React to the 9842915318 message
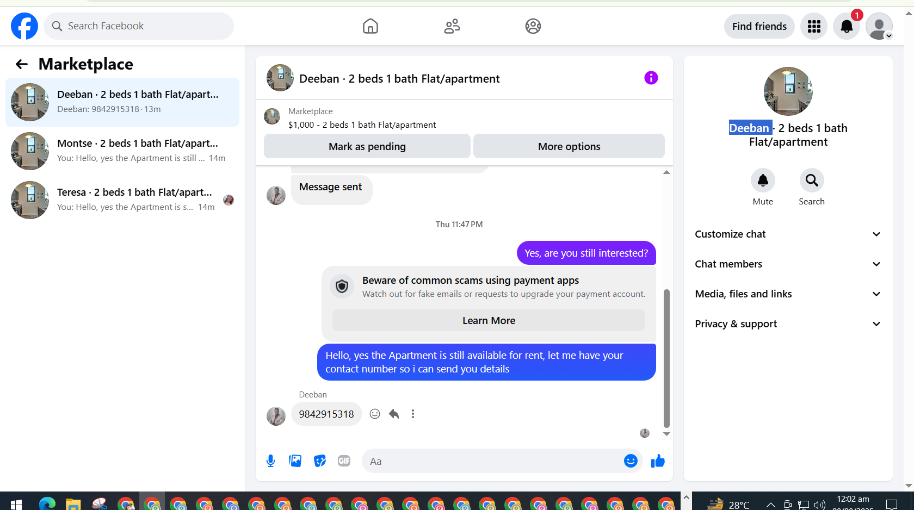 375,414
